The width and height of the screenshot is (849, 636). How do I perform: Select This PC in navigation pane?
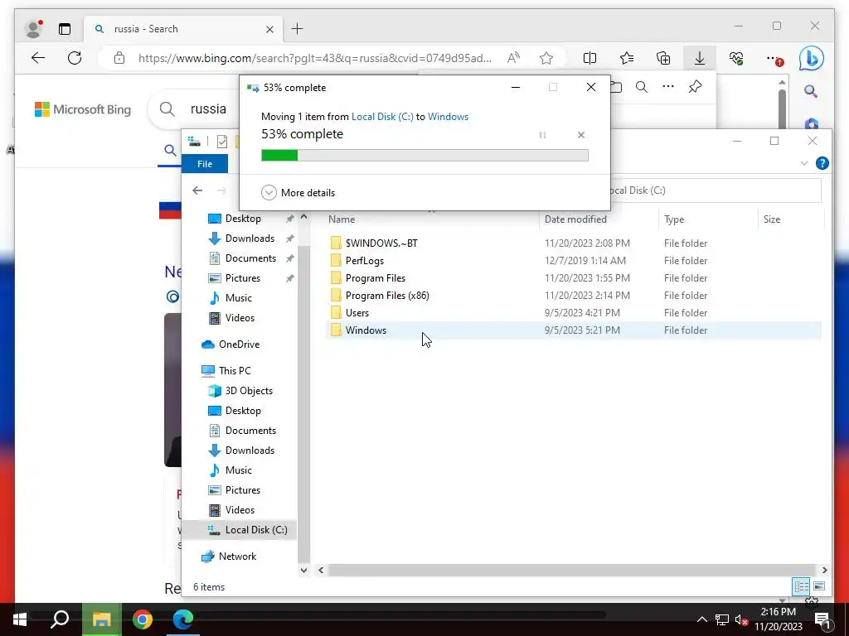(x=235, y=371)
